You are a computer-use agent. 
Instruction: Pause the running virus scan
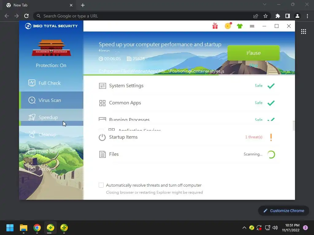(x=254, y=53)
